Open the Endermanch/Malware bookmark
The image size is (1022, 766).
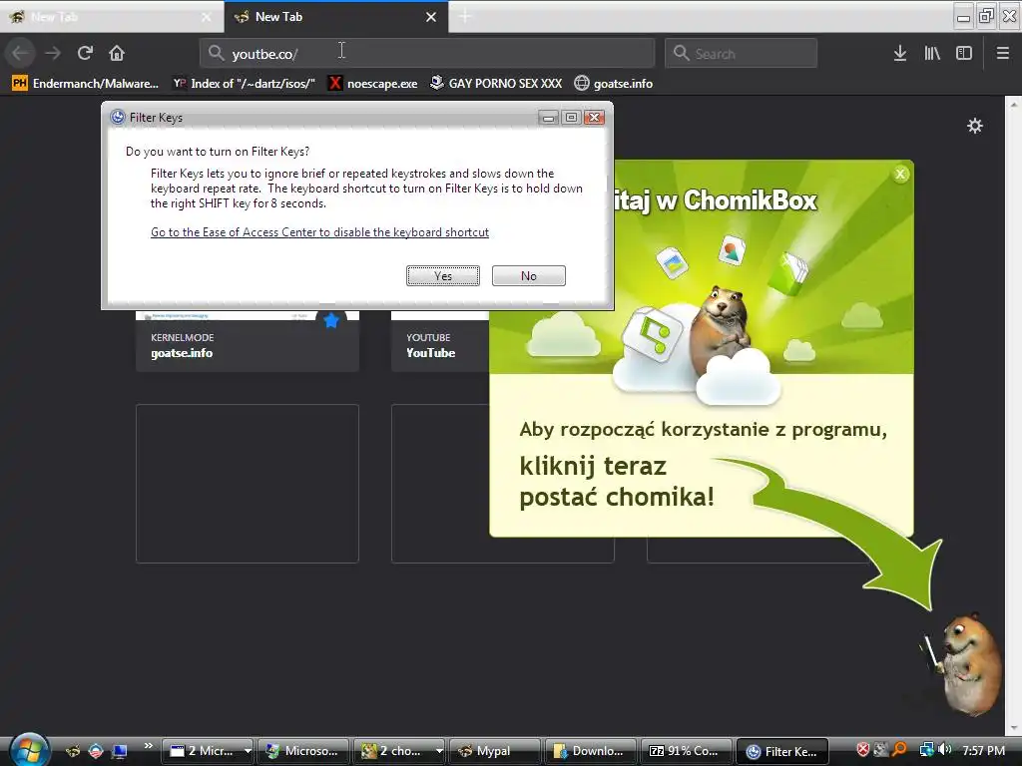(86, 84)
